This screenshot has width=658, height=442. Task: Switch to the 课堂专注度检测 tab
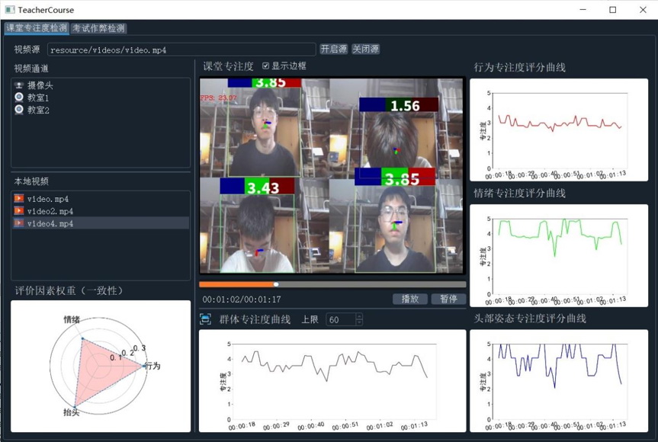(x=37, y=28)
